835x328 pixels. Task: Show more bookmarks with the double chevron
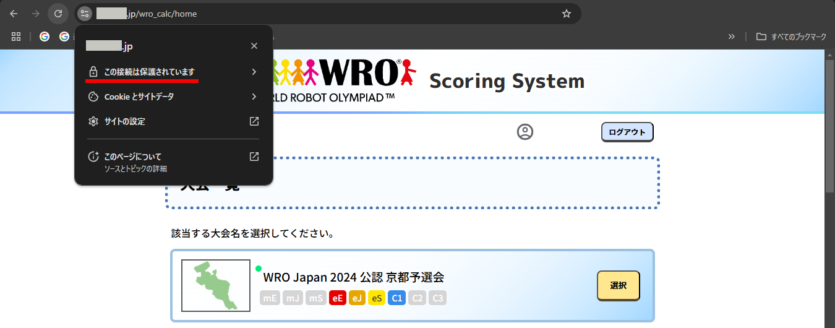click(732, 37)
